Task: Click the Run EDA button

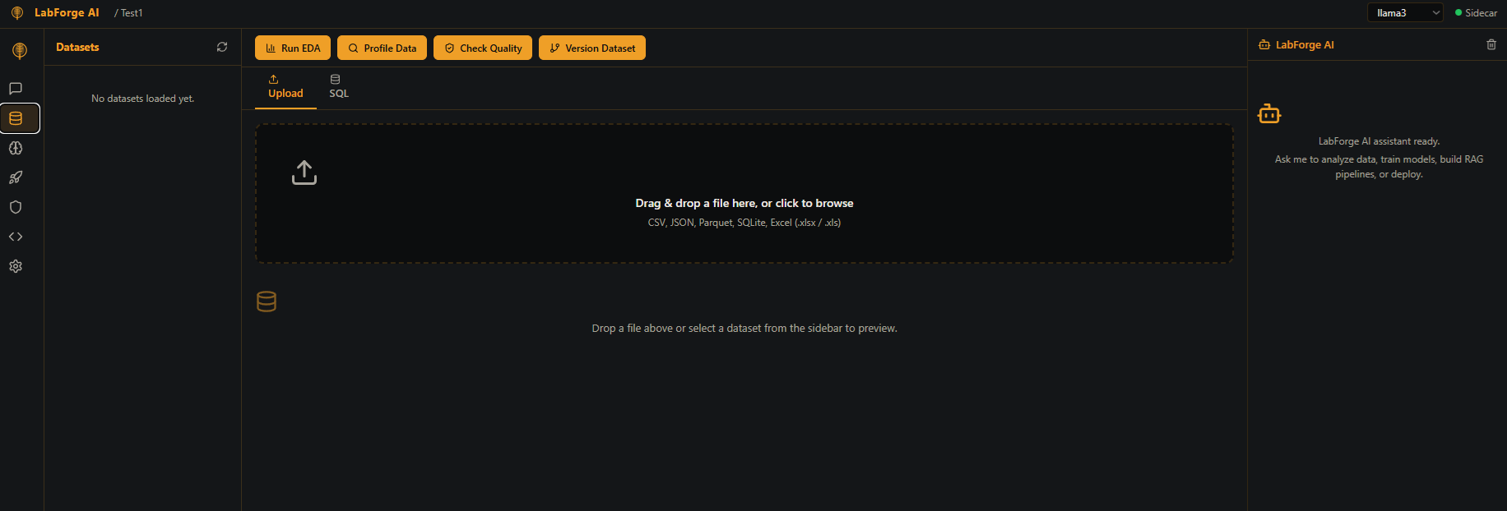Action: [x=293, y=48]
